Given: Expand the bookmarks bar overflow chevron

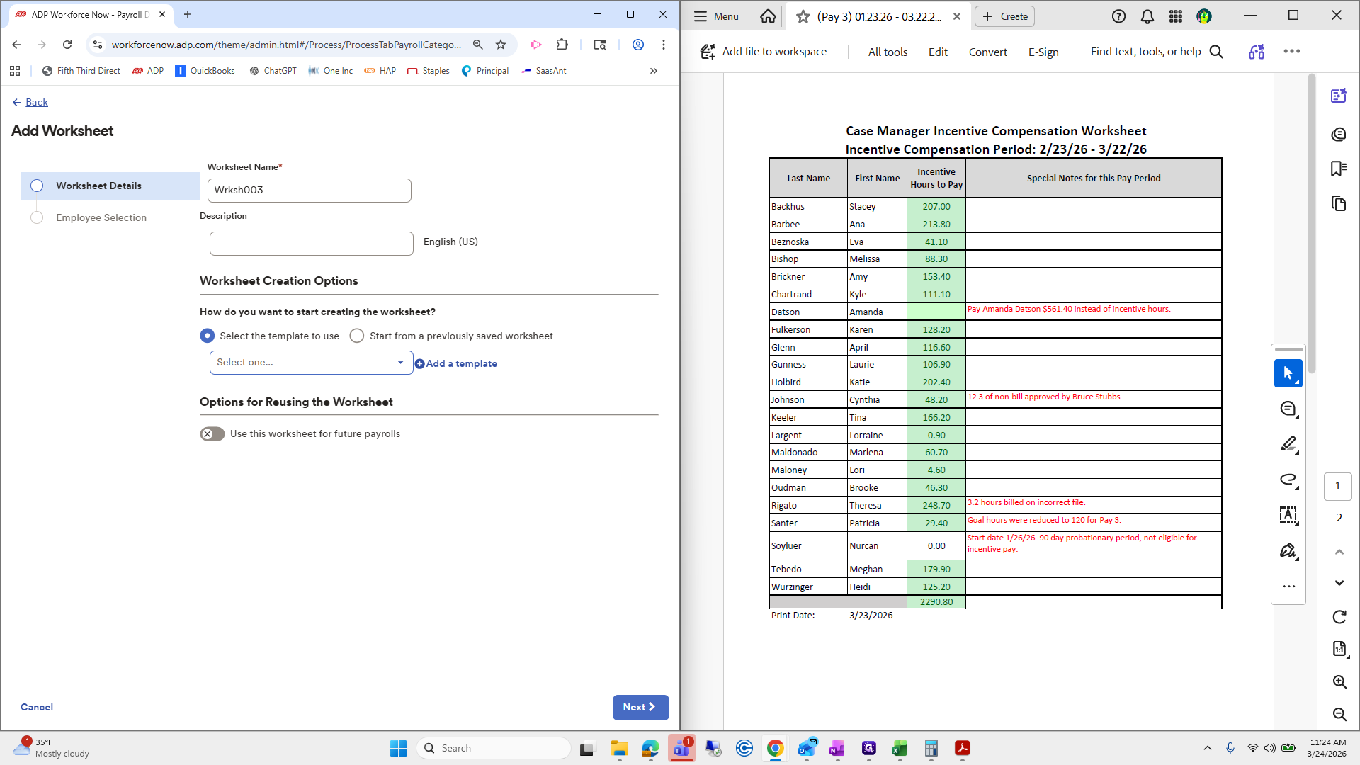Looking at the screenshot, I should coord(653,71).
